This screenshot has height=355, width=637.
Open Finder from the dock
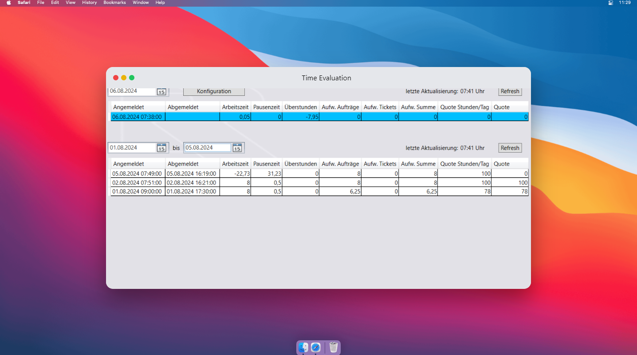(x=303, y=347)
